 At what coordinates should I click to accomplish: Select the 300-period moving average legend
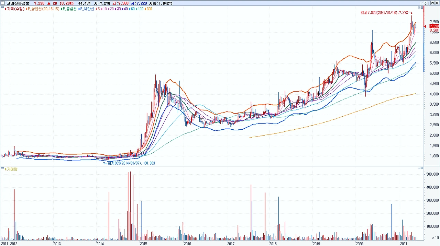(x=148, y=9)
